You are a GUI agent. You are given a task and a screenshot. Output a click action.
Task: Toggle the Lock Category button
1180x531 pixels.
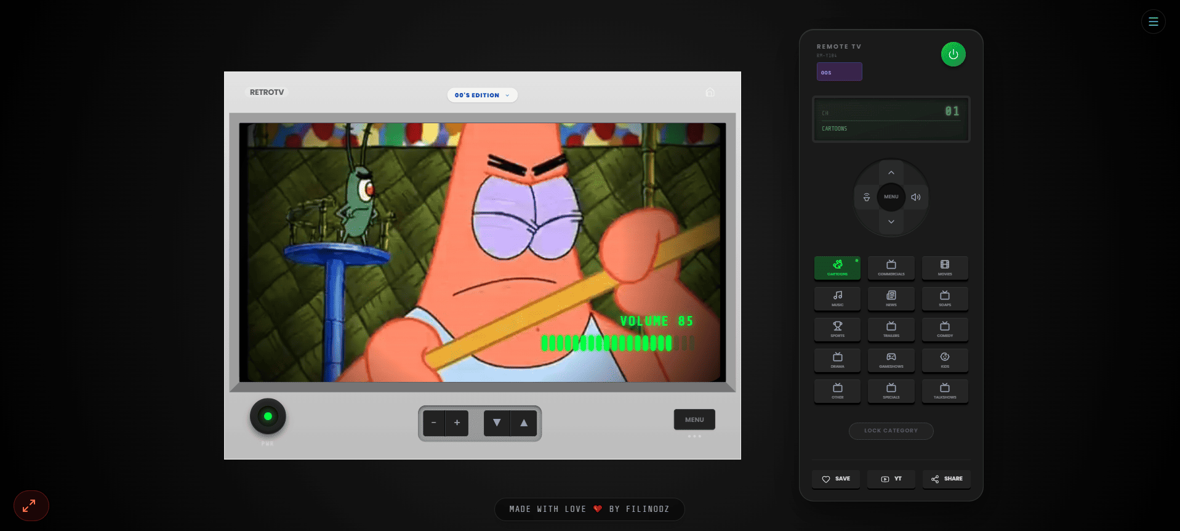click(x=891, y=431)
